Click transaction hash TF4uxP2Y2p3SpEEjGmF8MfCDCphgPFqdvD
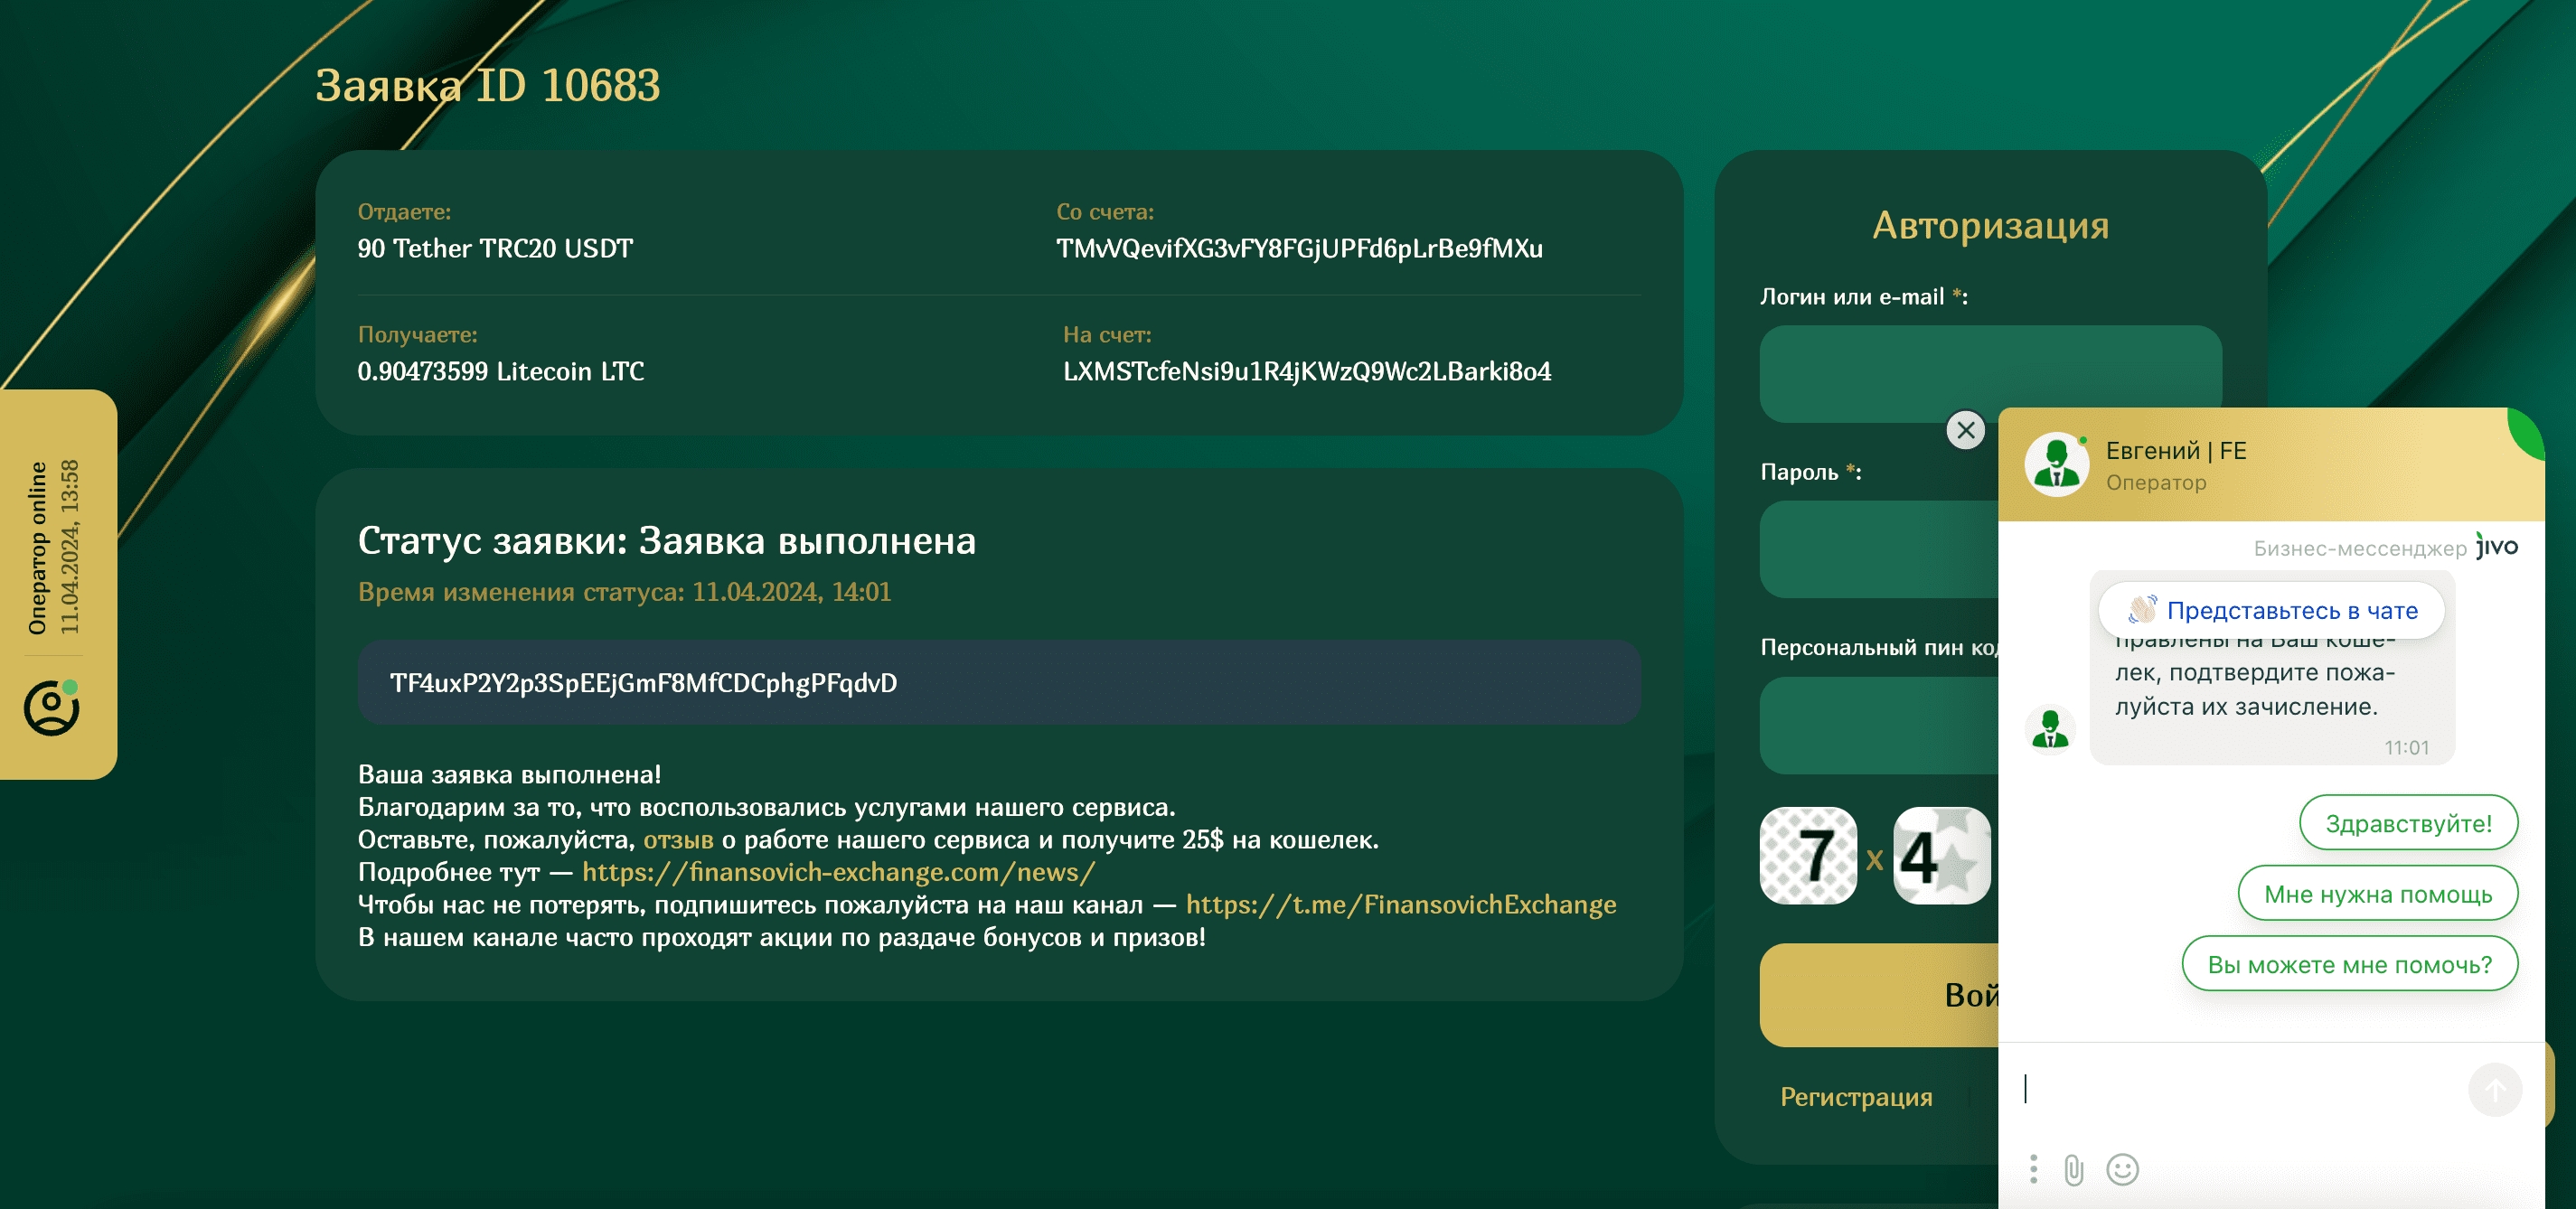This screenshot has height=1209, width=2576. click(x=644, y=683)
